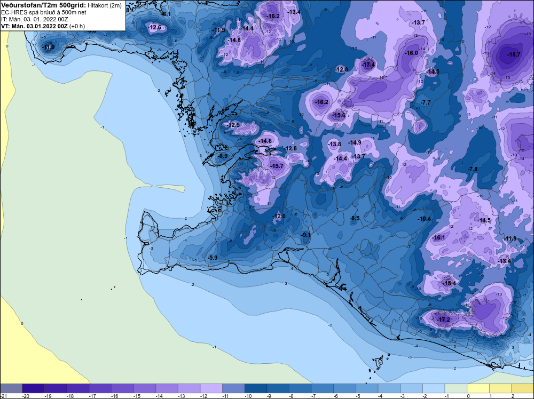Click the -16.1 temperature label
The image size is (534, 399).
[438, 237]
